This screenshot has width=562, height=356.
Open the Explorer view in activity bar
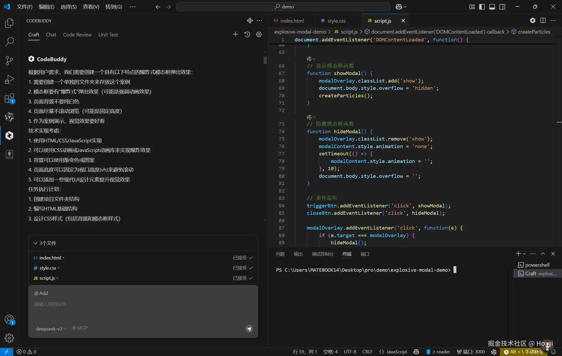point(9,23)
